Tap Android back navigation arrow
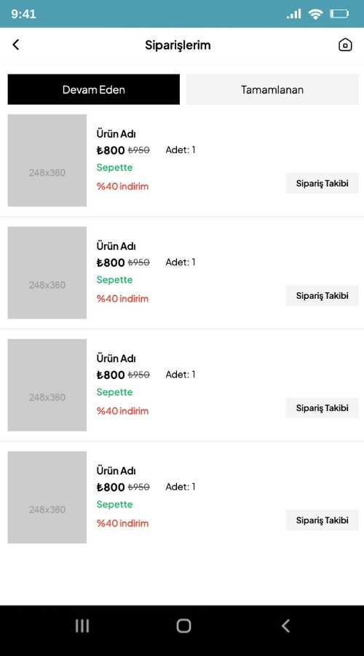 pyautogui.click(x=285, y=626)
